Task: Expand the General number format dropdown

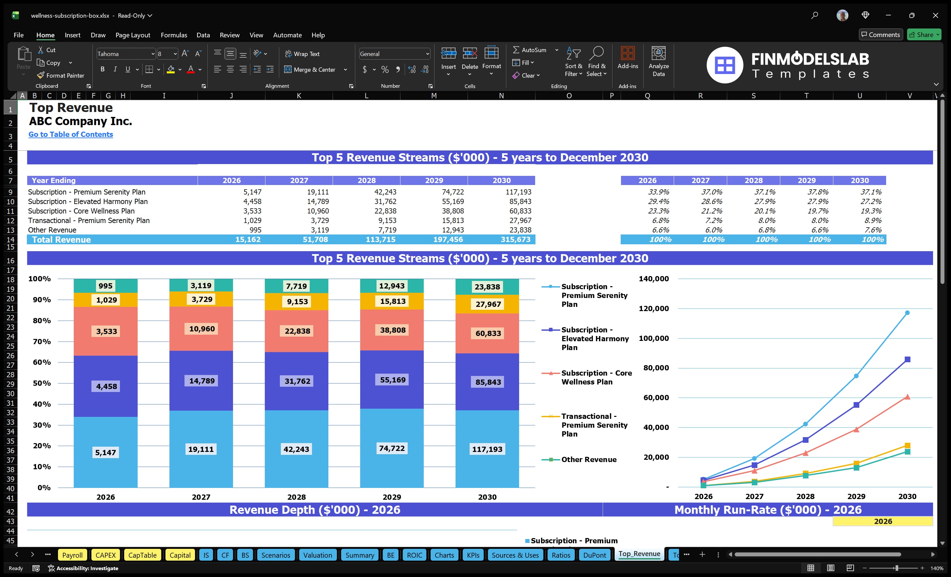Action: (427, 54)
